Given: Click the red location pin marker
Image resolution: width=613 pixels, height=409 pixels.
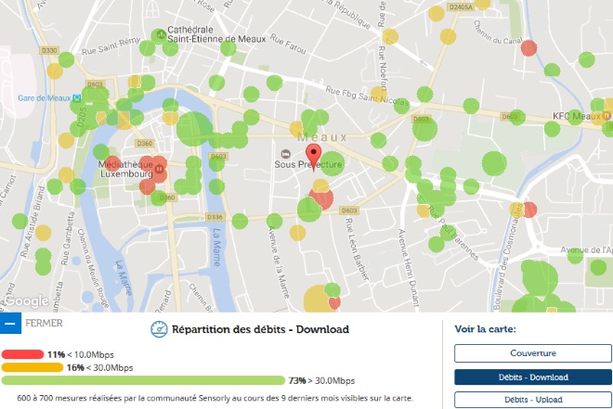Looking at the screenshot, I should [x=313, y=156].
